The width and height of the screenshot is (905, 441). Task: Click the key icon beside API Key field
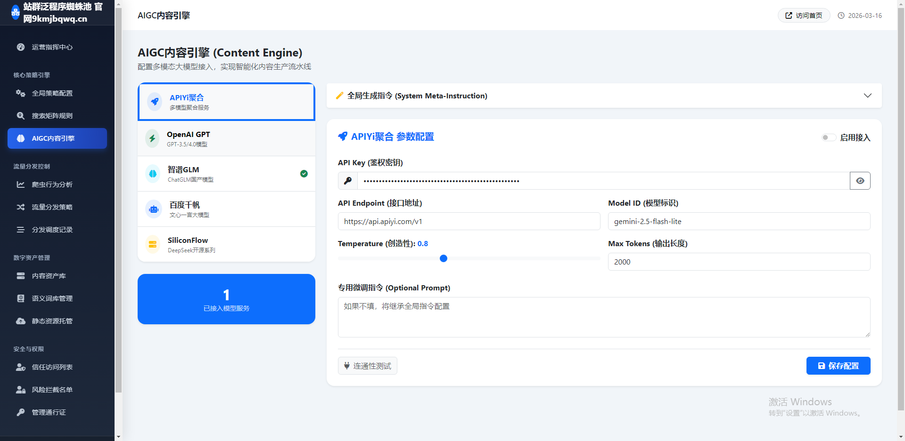click(348, 181)
